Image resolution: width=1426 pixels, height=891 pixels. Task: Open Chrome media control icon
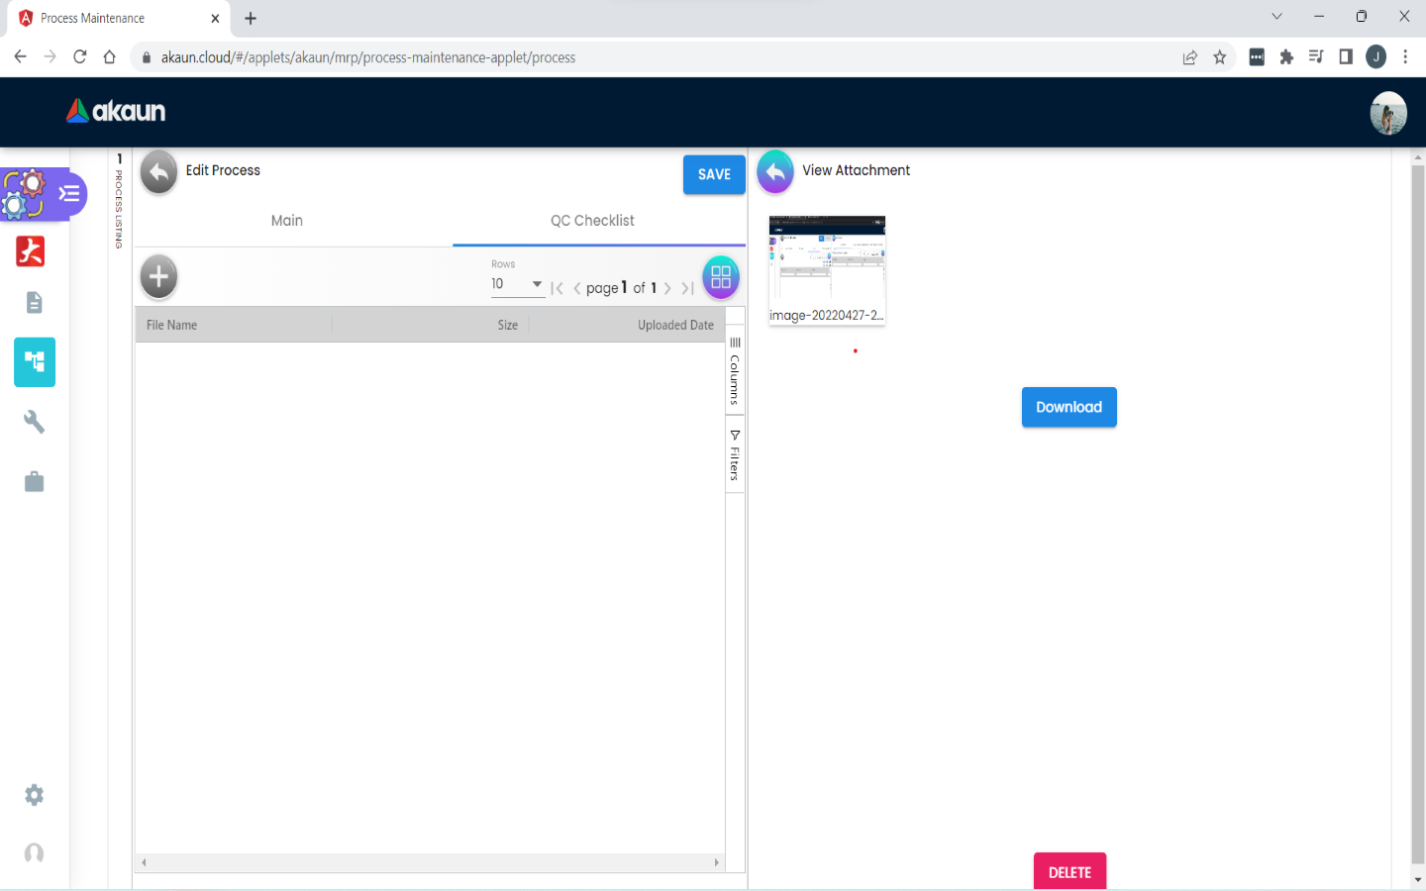tap(1316, 56)
